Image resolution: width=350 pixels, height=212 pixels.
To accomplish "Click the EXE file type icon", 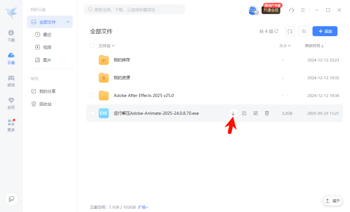I will [103, 113].
